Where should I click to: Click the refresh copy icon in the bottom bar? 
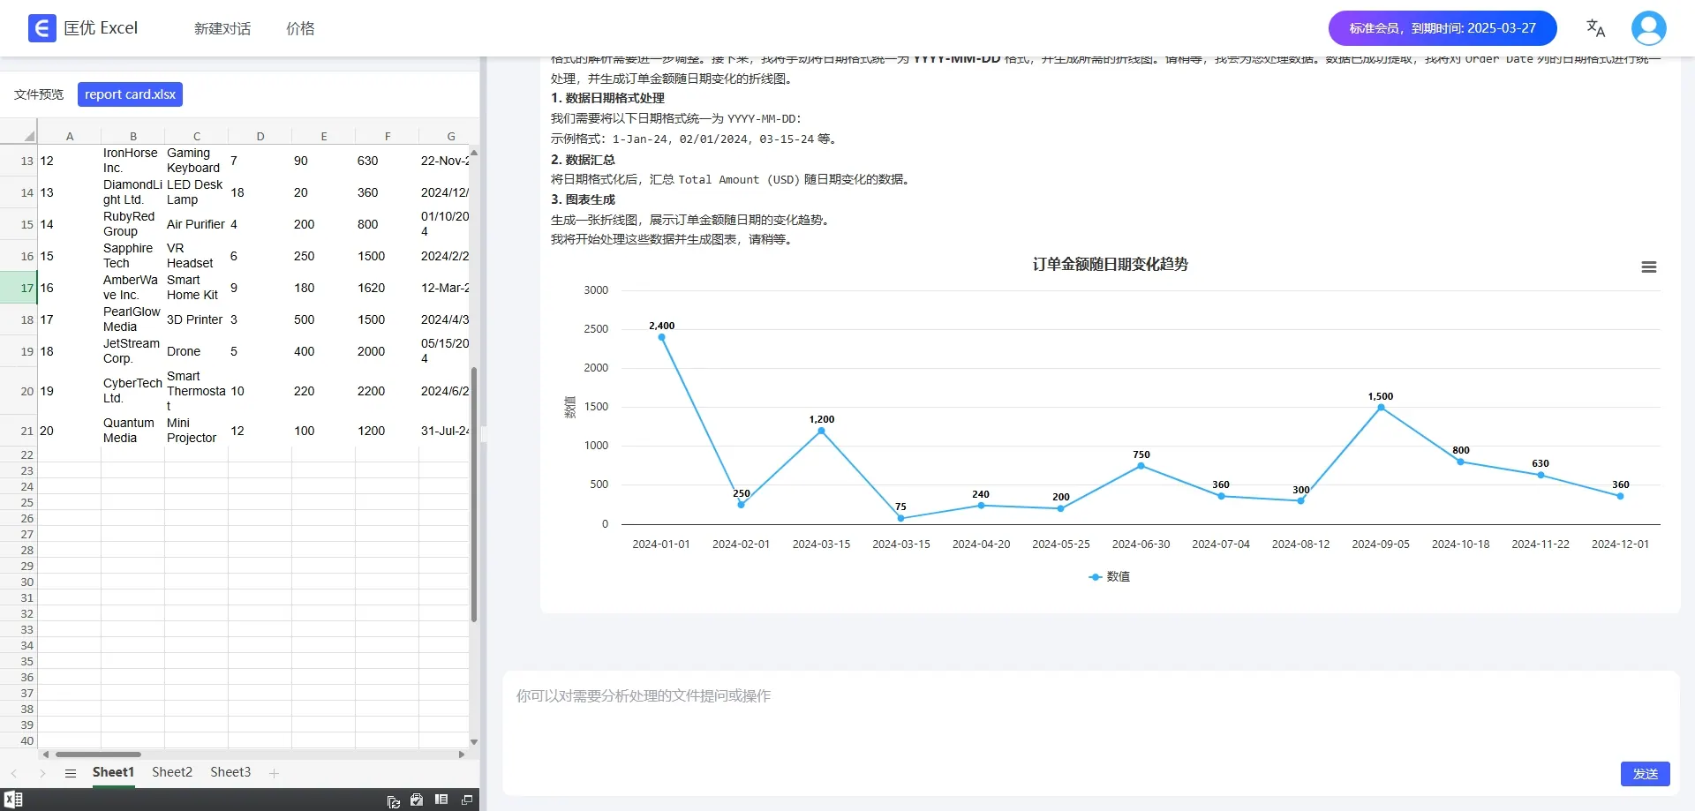coord(394,800)
